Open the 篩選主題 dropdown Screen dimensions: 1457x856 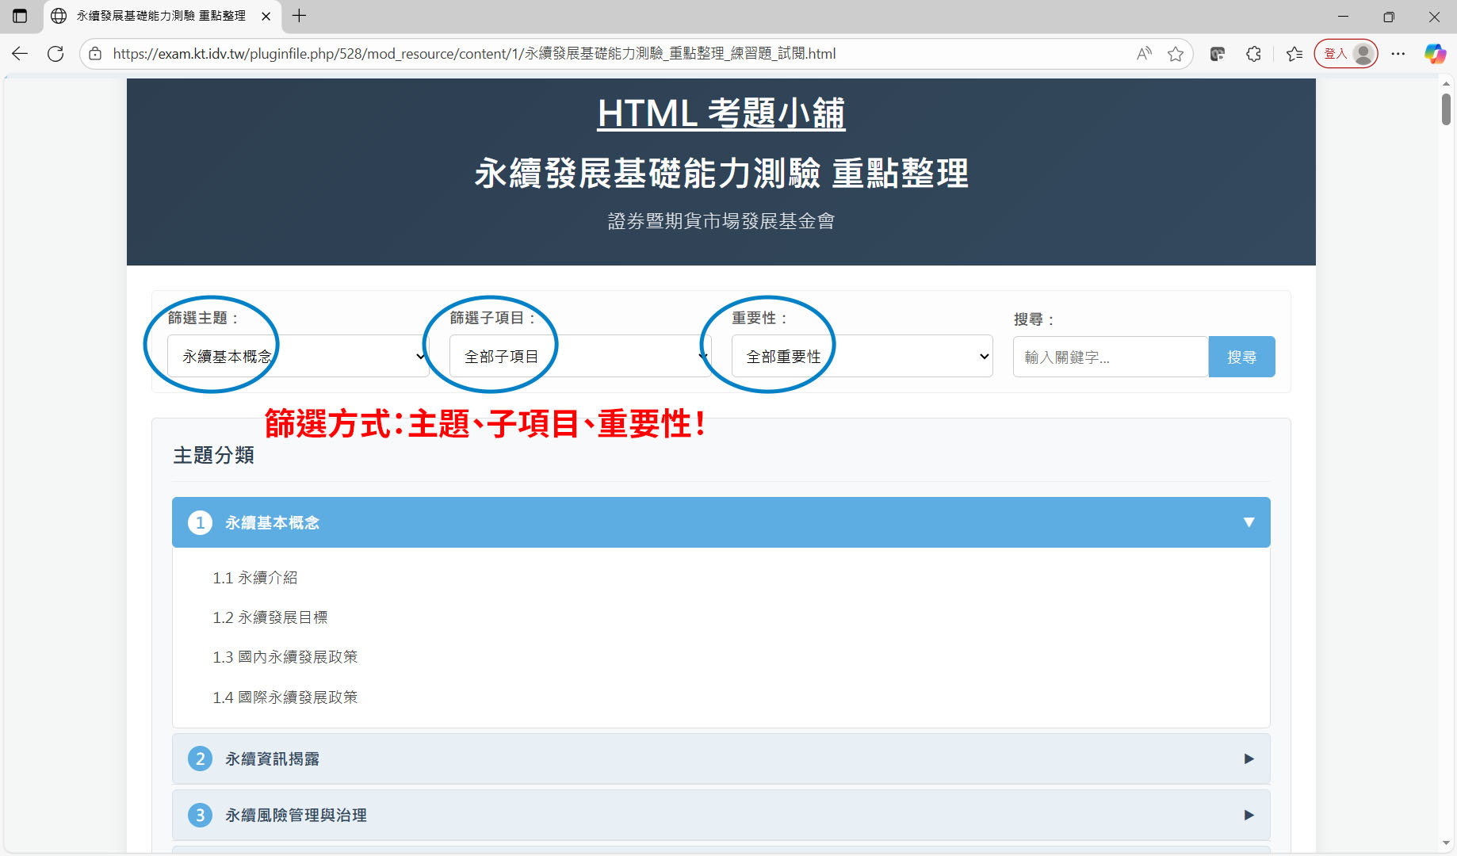(298, 356)
